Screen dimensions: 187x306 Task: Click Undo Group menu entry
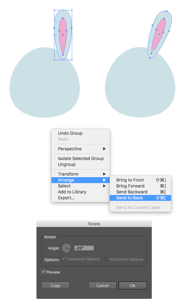point(70,133)
